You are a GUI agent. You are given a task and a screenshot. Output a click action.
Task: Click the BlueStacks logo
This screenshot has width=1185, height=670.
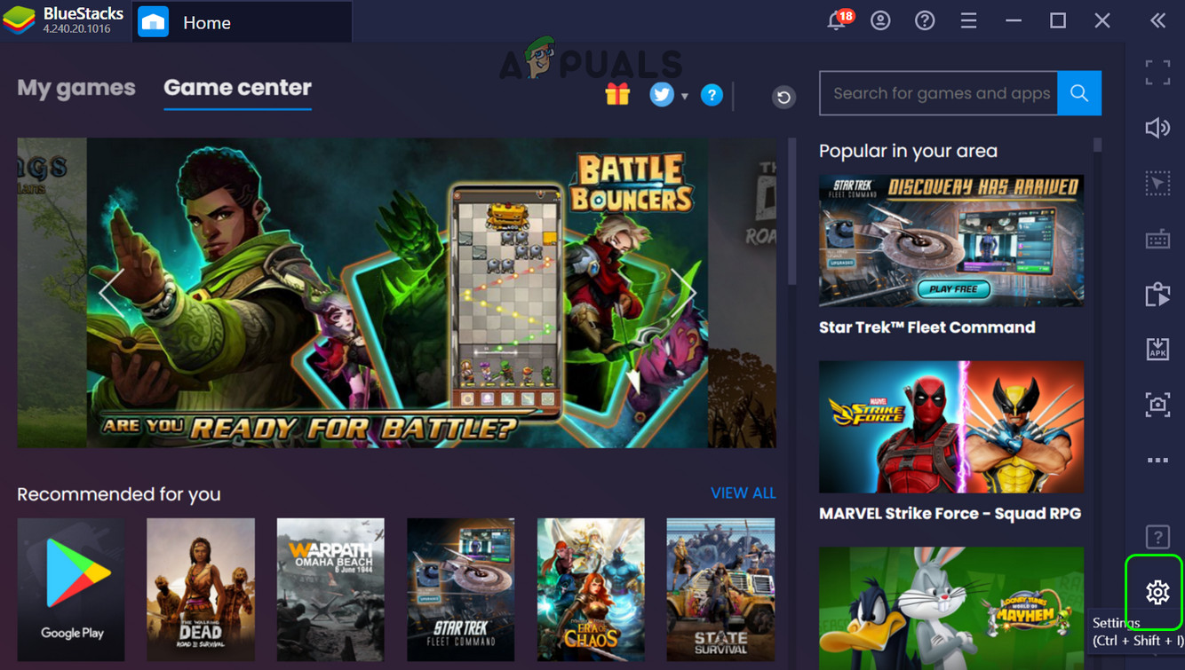point(19,21)
